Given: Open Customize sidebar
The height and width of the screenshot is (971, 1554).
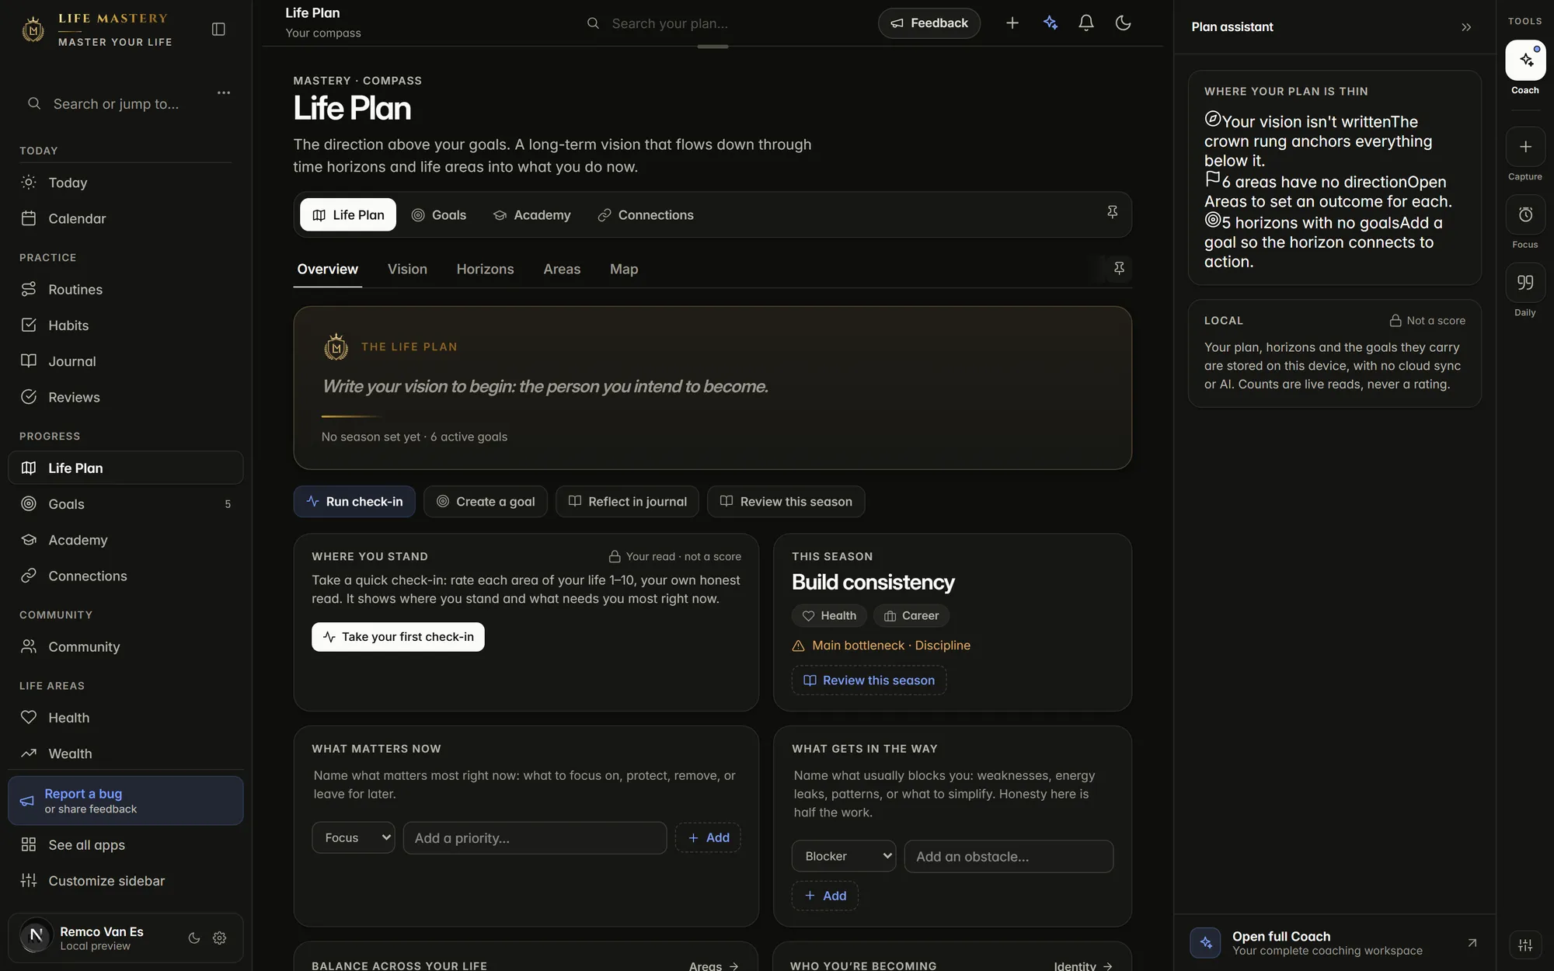Looking at the screenshot, I should (125, 881).
